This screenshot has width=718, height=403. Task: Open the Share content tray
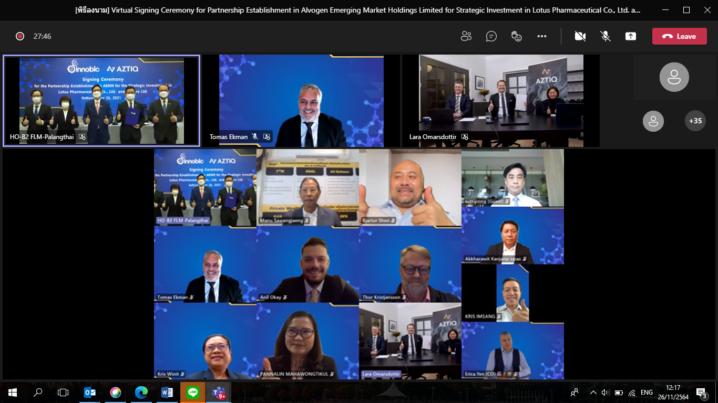tap(631, 36)
